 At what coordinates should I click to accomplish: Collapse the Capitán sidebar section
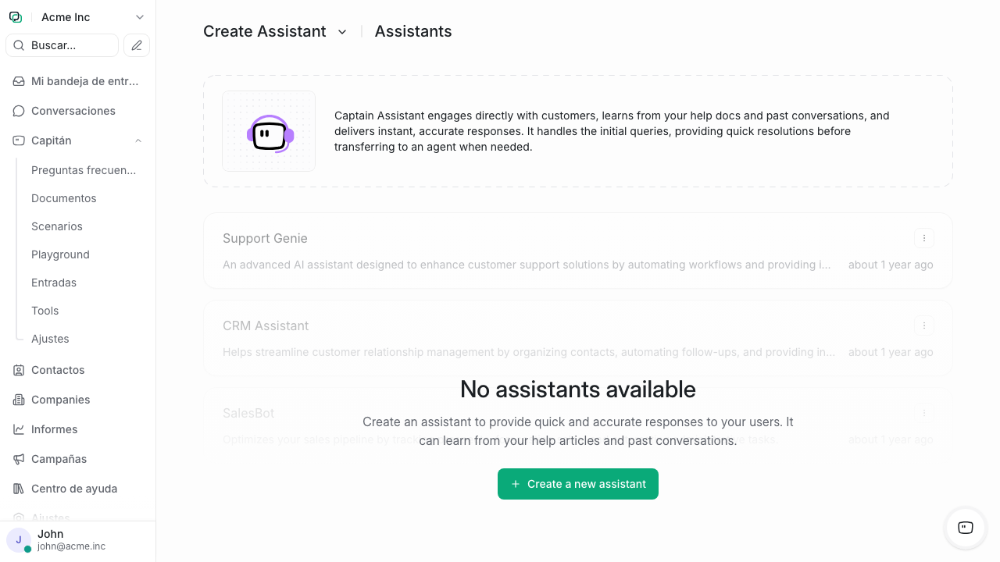(138, 140)
